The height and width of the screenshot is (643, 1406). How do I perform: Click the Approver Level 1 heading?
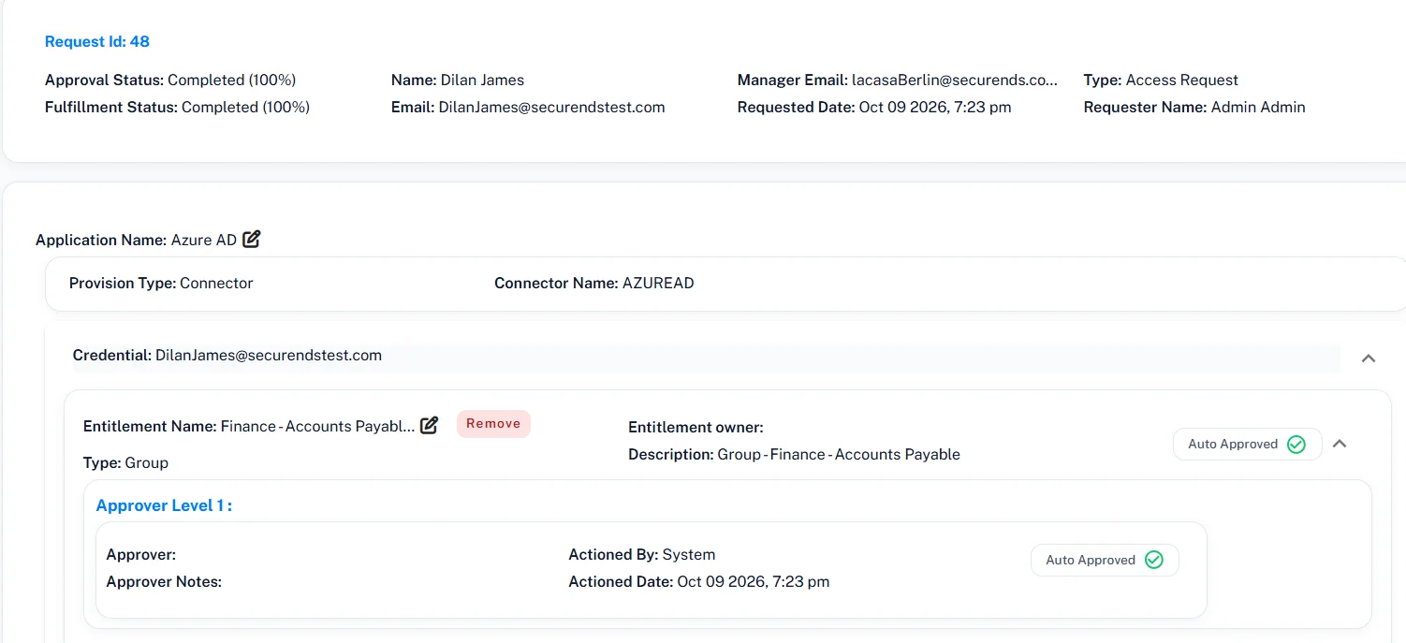click(x=164, y=505)
